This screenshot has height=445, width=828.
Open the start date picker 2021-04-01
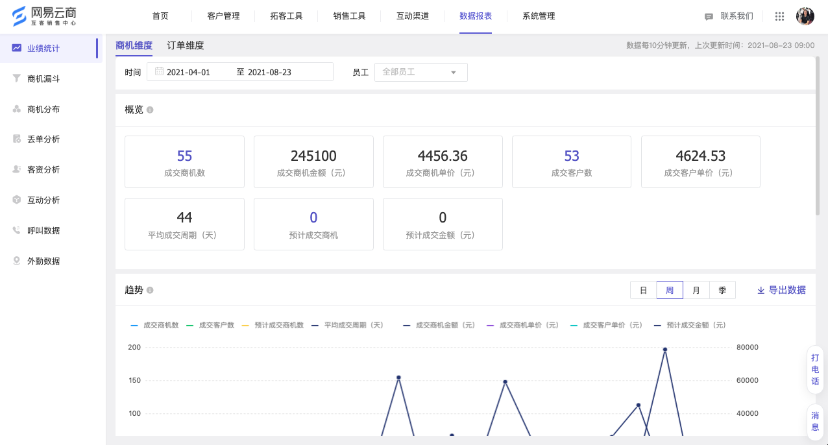[188, 72]
